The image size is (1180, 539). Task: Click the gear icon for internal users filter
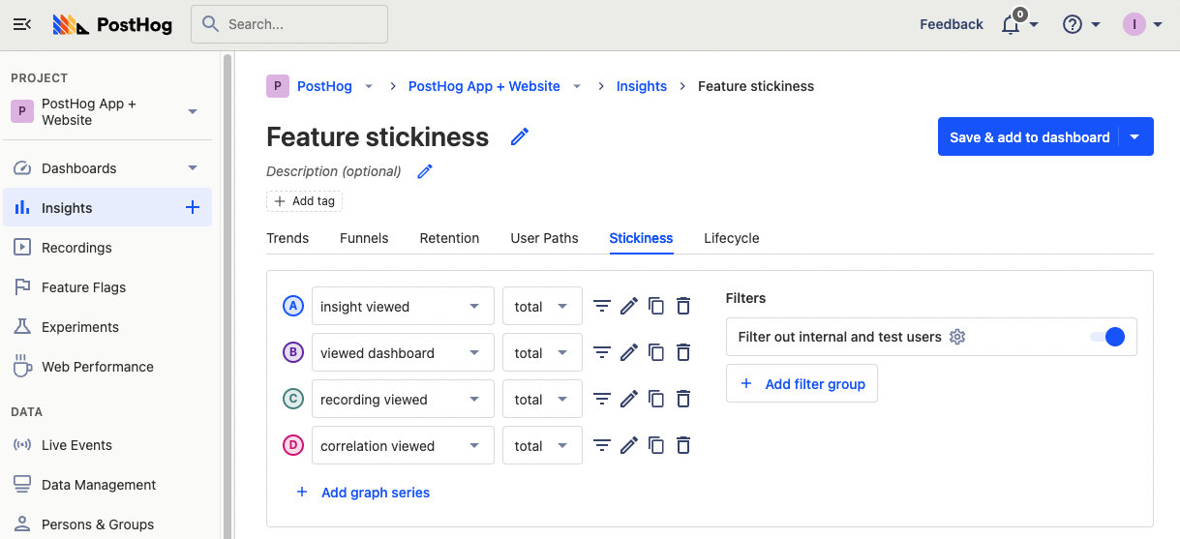(957, 337)
